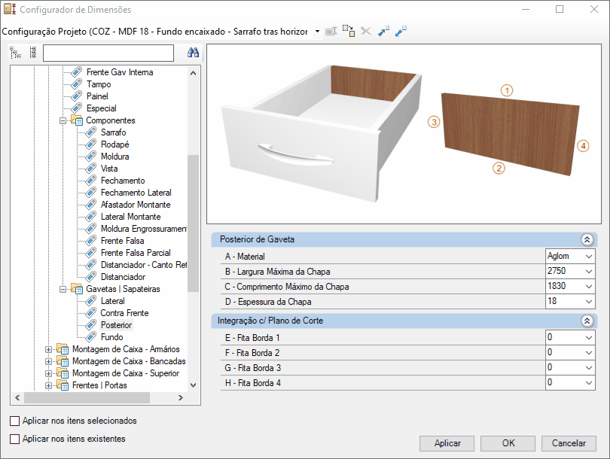610x459 pixels.
Task: Expand the Frentes | Portas tree folder
Action: click(x=49, y=385)
